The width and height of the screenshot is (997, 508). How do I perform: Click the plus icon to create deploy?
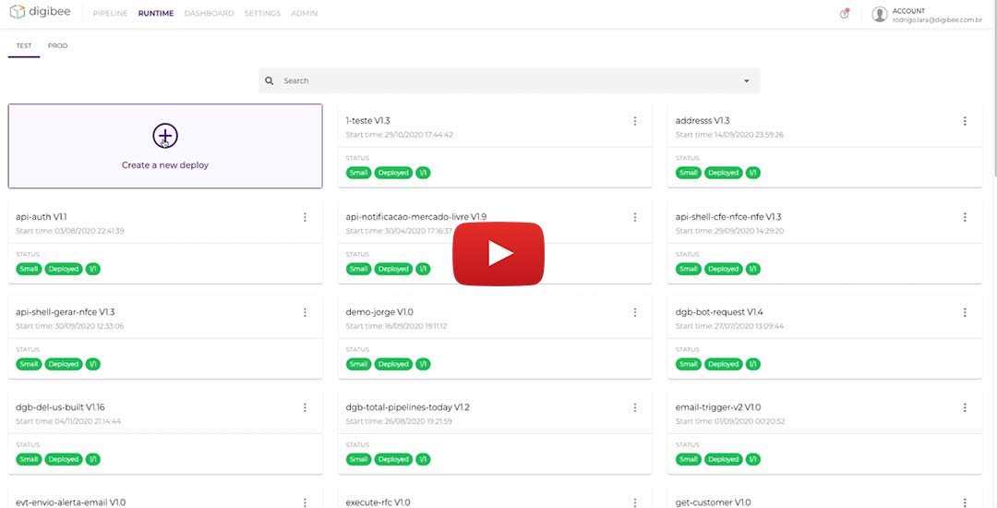(165, 136)
